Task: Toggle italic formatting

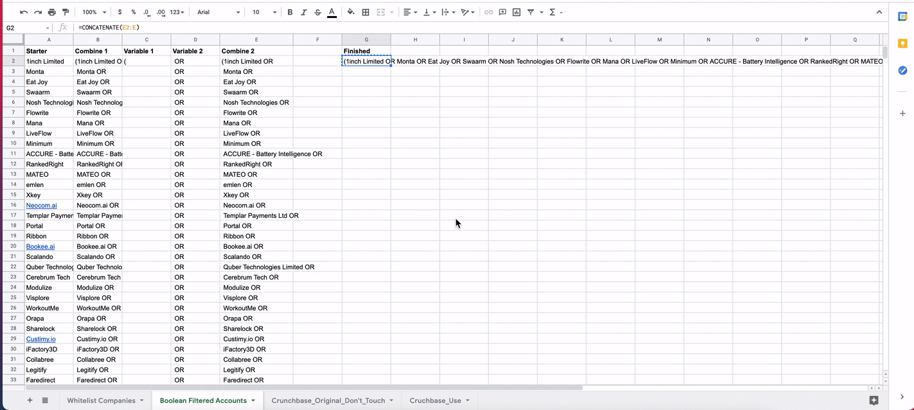Action: 303,12
